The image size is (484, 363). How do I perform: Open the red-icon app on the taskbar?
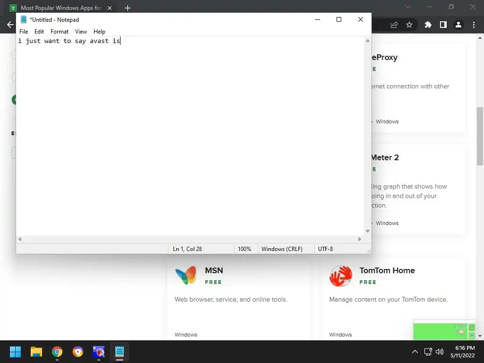pos(99,352)
